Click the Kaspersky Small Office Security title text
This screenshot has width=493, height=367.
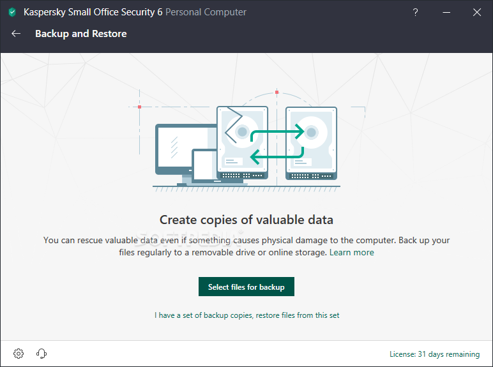click(x=93, y=12)
